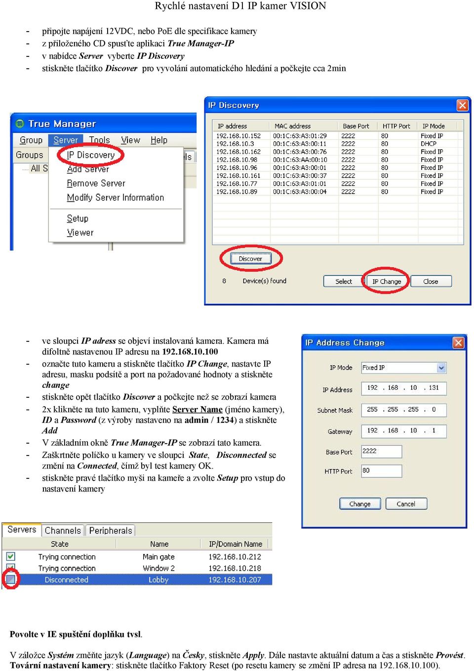This screenshot has width=474, height=671.
Task: Click the True Manager title bar icon
Action: [x=20, y=124]
